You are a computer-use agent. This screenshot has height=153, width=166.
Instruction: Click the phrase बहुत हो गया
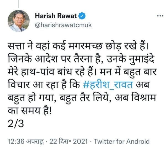32,98
